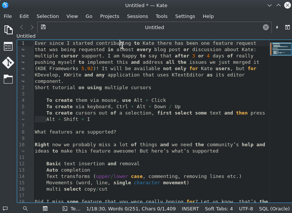Click the quick open icon in the tab bar
Viewport: 292px width, 213px height.
277,27
